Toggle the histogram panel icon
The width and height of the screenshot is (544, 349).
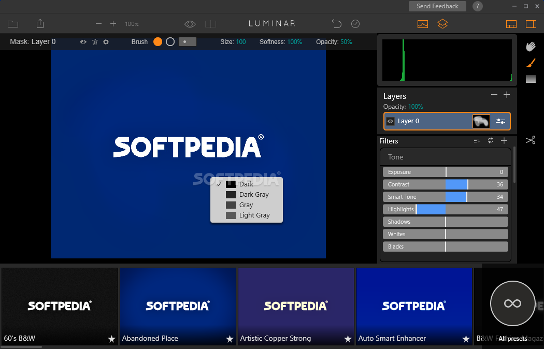click(x=423, y=24)
